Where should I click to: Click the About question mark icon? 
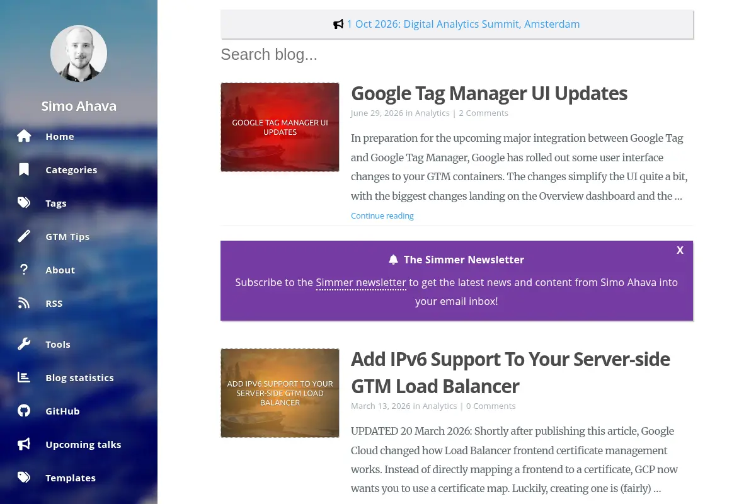(x=24, y=270)
